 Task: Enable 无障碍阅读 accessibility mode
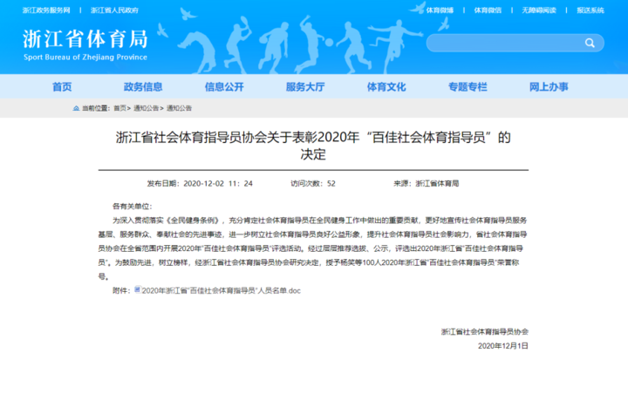[x=538, y=10]
